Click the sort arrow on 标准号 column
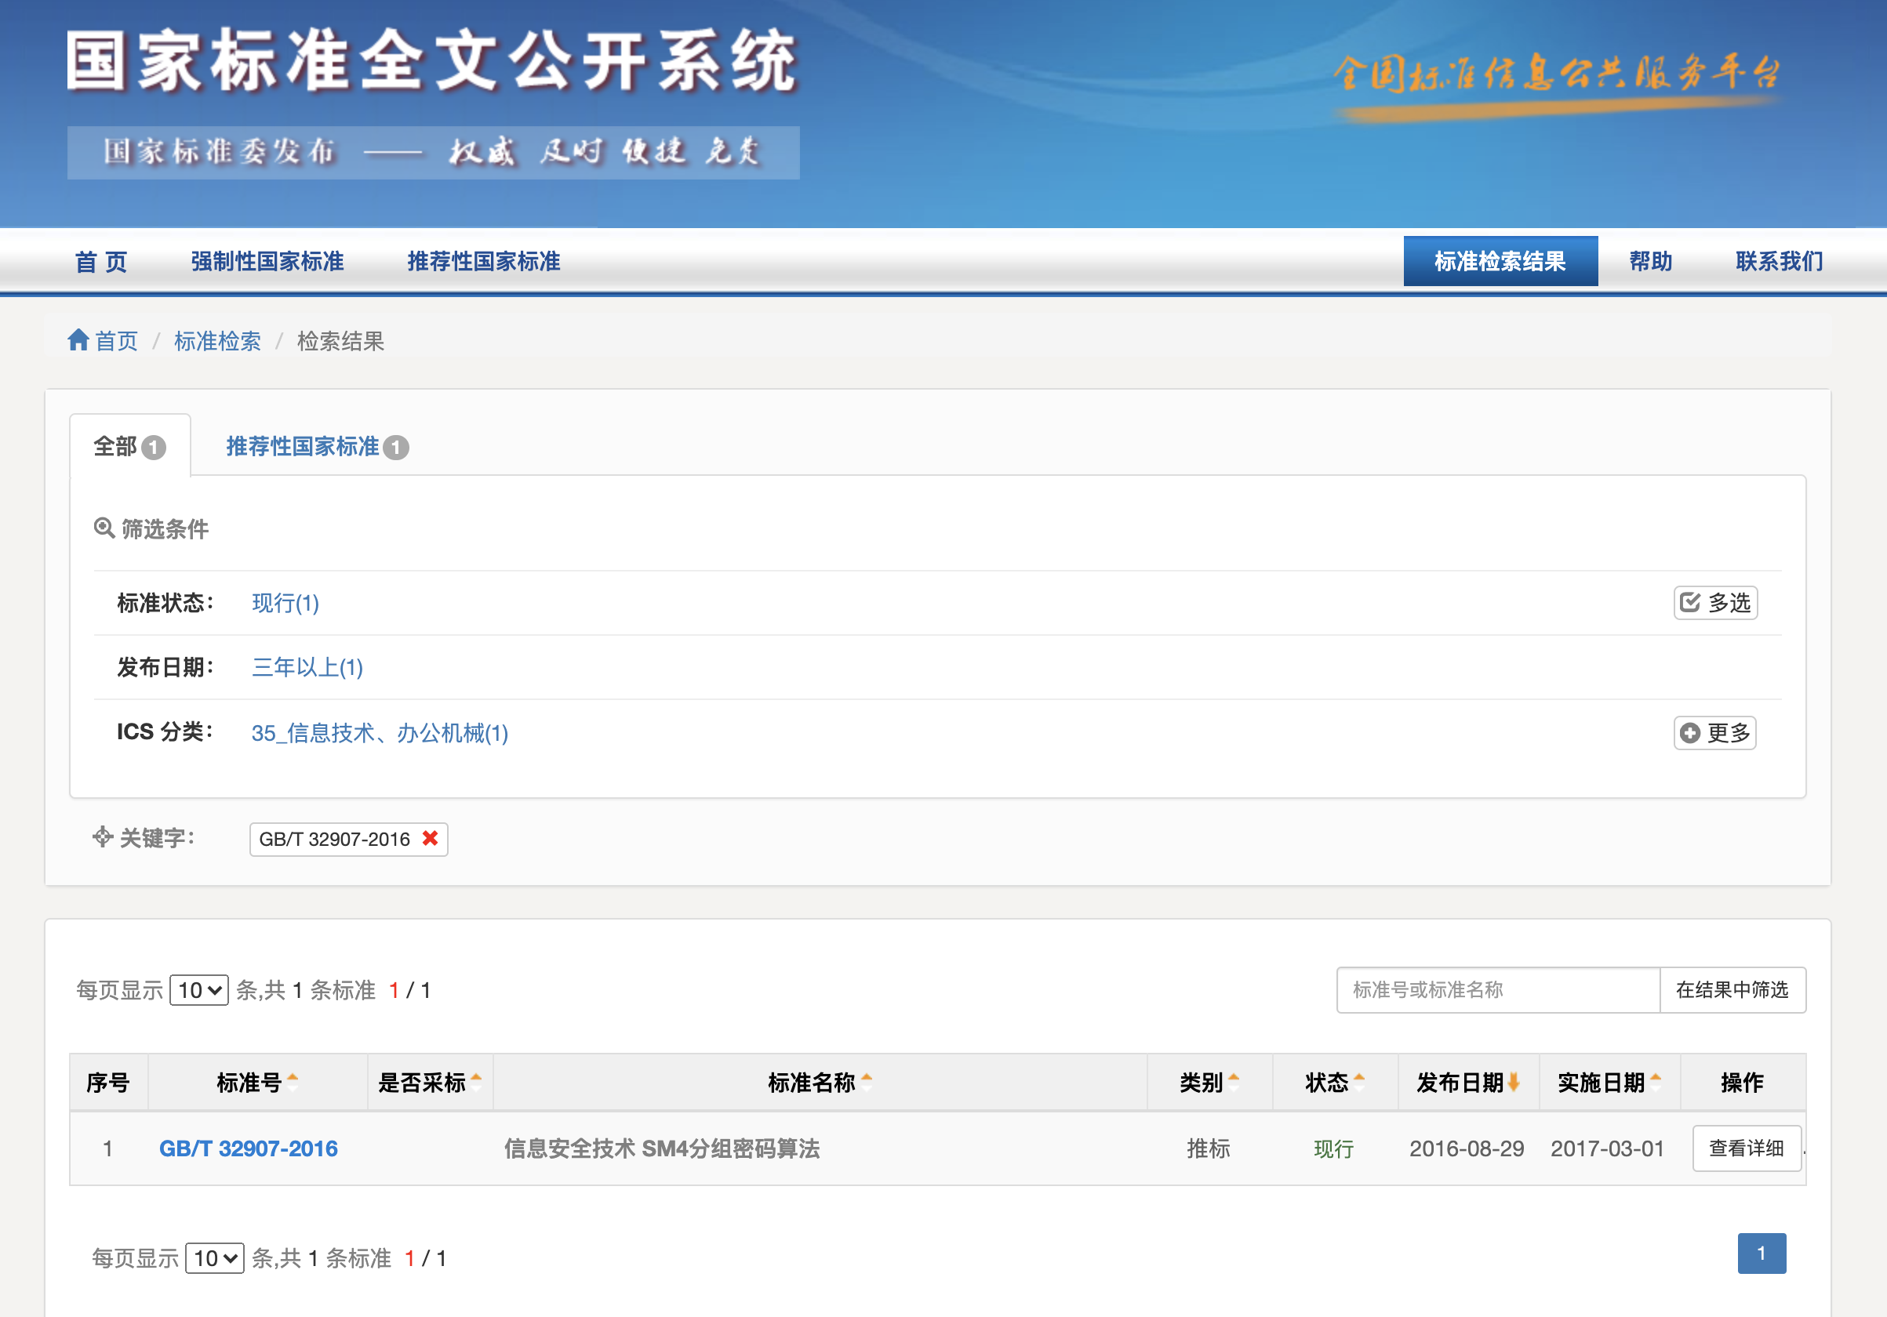1887x1317 pixels. click(x=294, y=1082)
